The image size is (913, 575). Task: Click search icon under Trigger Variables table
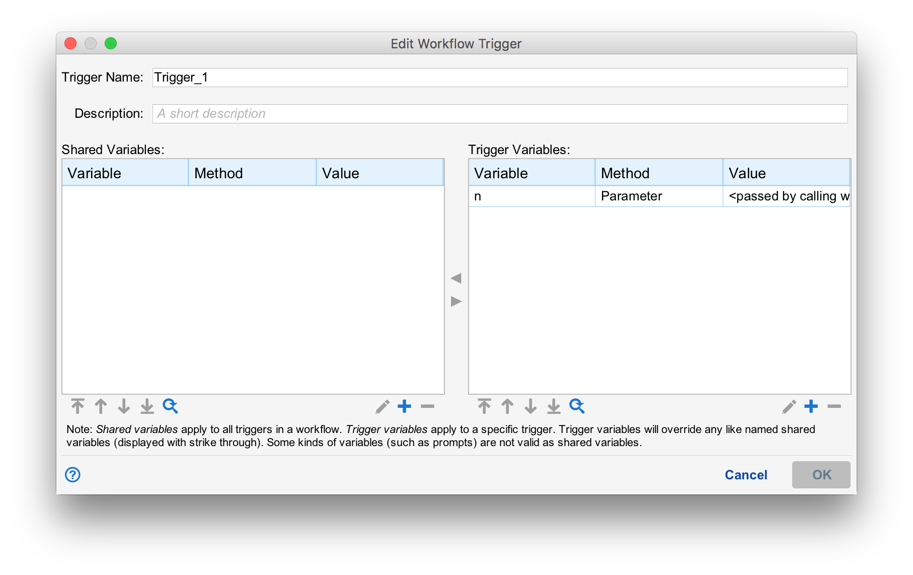pos(577,406)
